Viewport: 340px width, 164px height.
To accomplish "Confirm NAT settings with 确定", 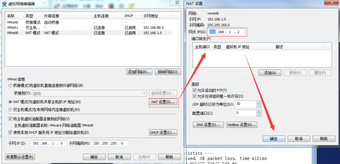I will click(x=274, y=139).
